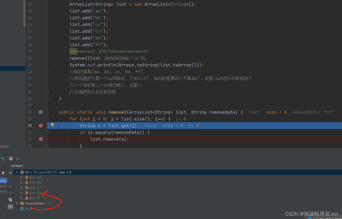This screenshot has width=342, height=219.
Task: Click the inline size = 5 hint on line 28
Action: coord(277,112)
